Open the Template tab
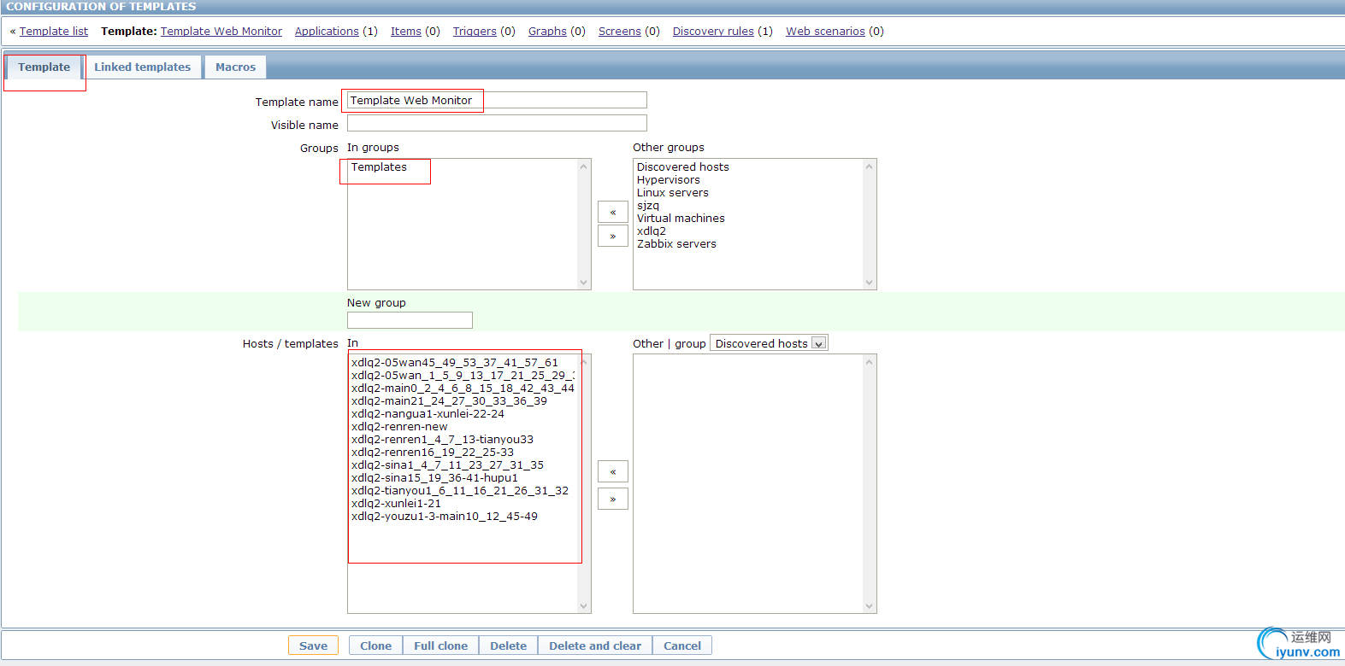 [44, 67]
